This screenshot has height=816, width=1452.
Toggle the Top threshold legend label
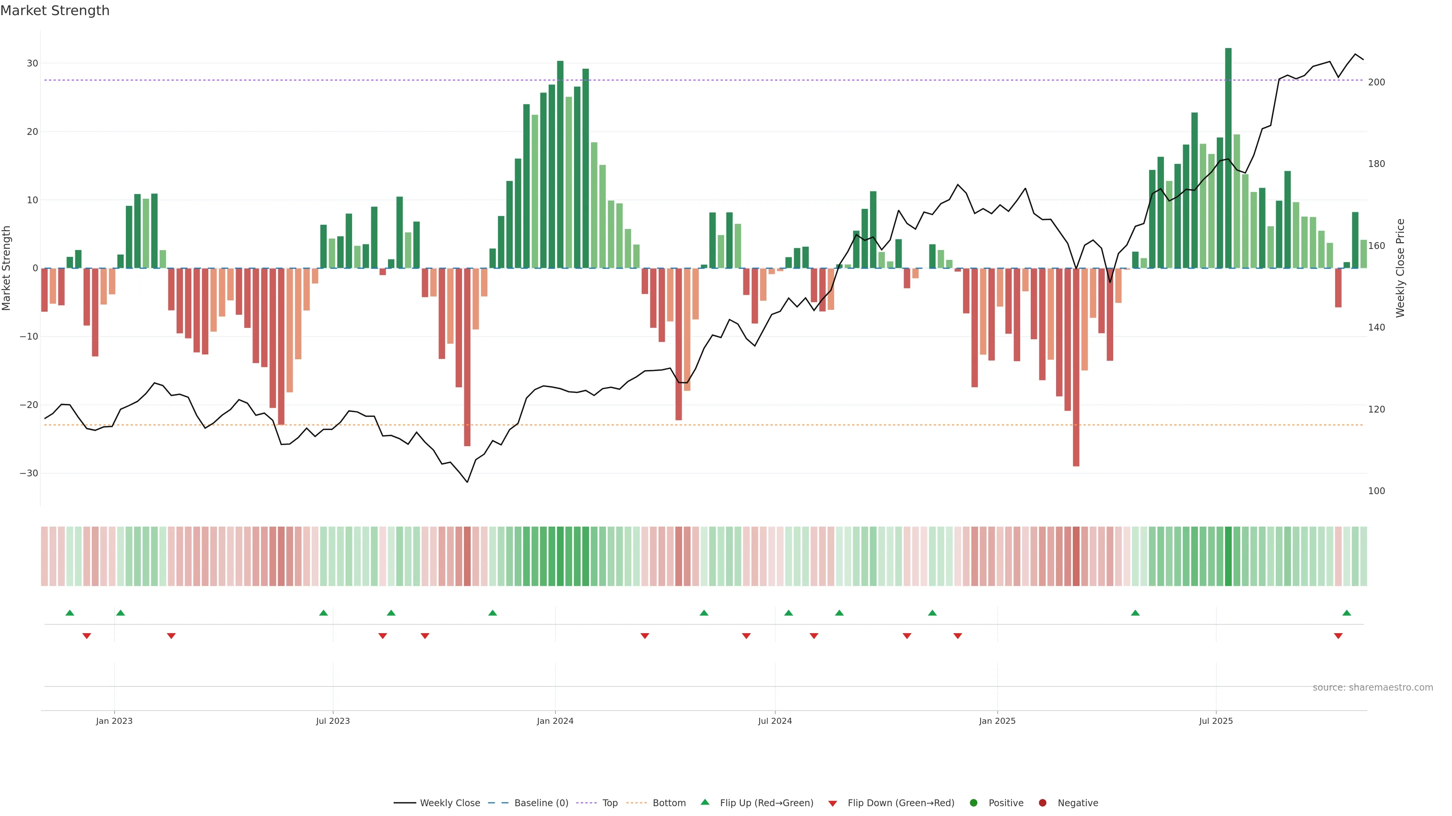tap(610, 803)
